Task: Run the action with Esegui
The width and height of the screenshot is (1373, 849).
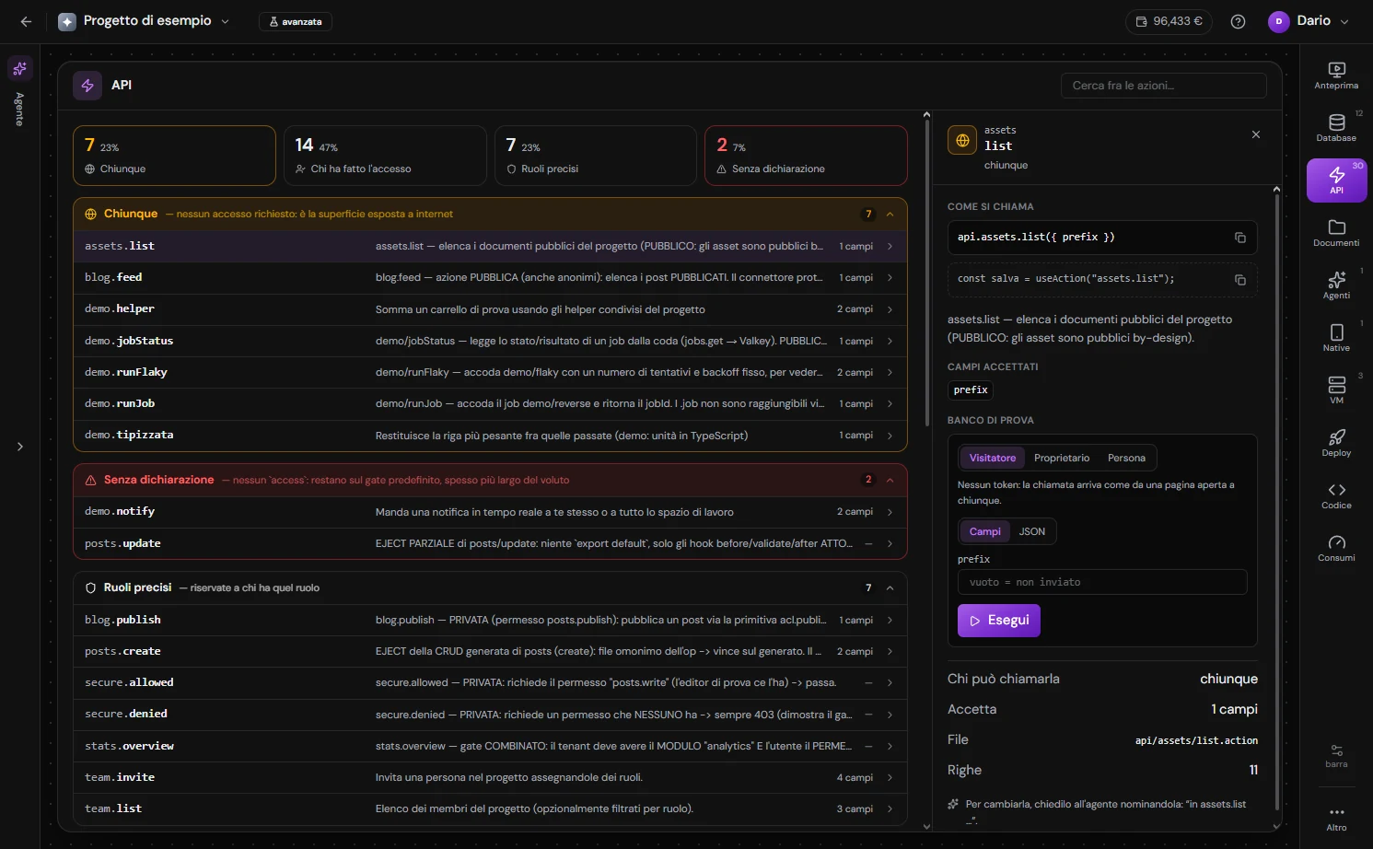Action: [x=999, y=621]
